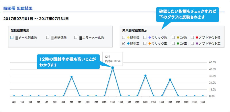230x112 pixels.
Task: Enable the 未送信数 checkbox
Action: point(47,37)
